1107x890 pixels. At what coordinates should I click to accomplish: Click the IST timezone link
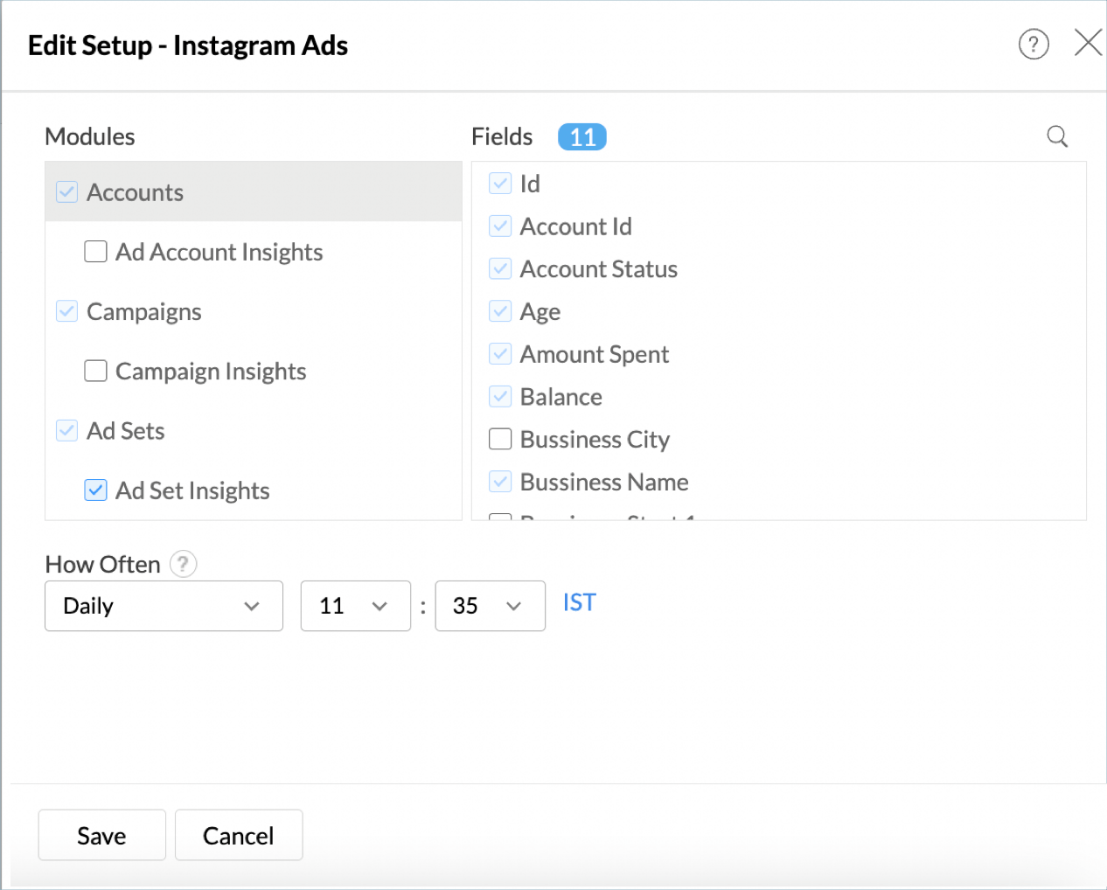click(579, 603)
